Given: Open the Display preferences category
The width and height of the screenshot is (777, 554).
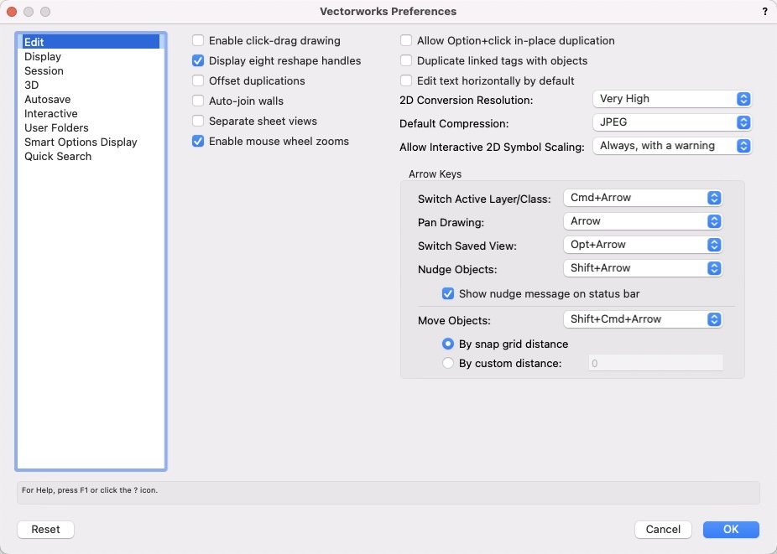Looking at the screenshot, I should point(91,56).
